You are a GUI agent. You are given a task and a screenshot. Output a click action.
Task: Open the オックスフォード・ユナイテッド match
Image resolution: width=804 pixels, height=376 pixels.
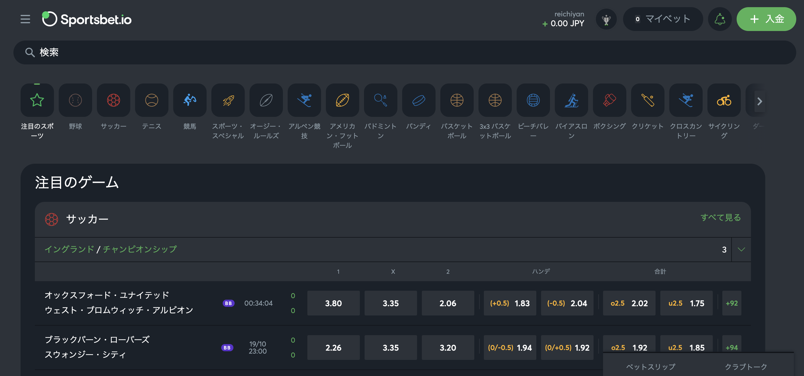tap(107, 295)
